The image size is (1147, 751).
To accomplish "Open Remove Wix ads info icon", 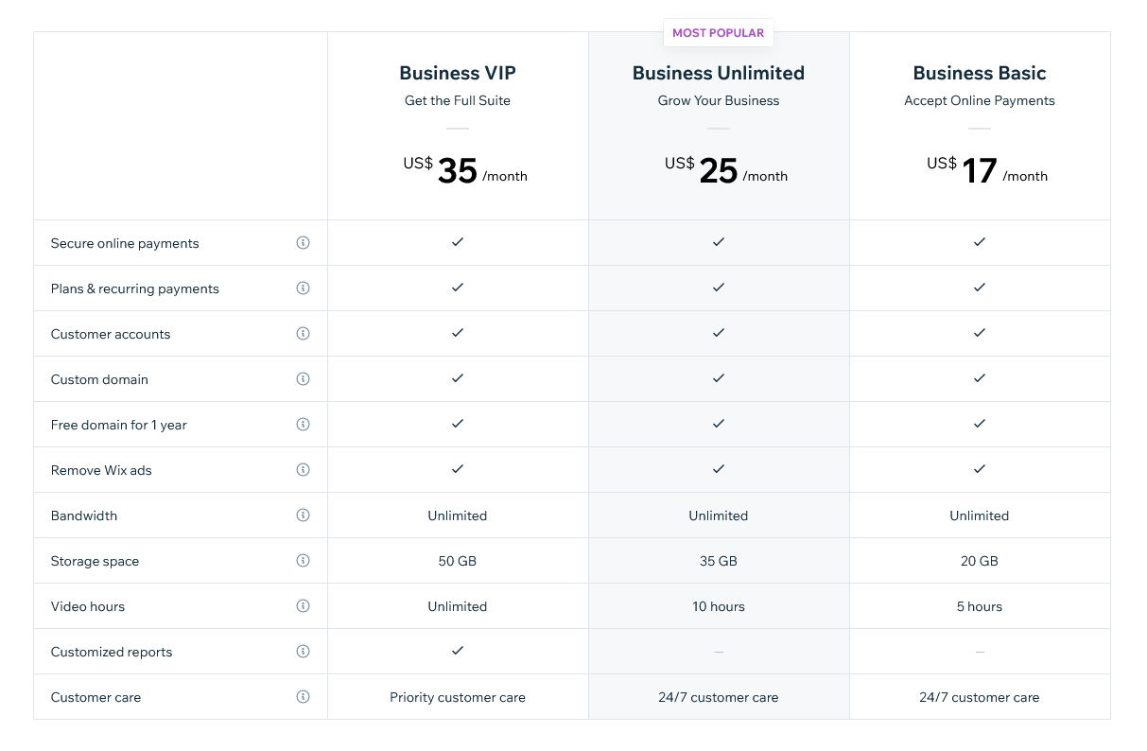I will (303, 470).
